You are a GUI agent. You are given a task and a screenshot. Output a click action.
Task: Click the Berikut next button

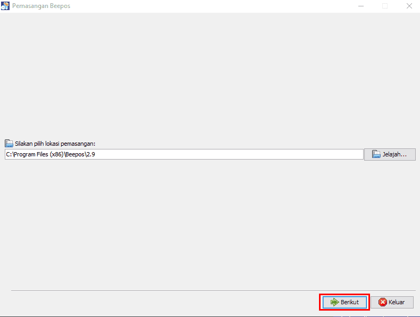pos(345,302)
